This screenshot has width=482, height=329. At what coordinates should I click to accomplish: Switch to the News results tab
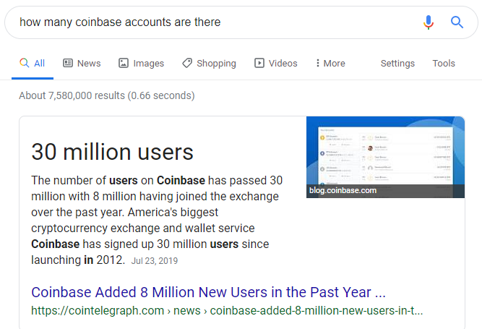click(82, 63)
